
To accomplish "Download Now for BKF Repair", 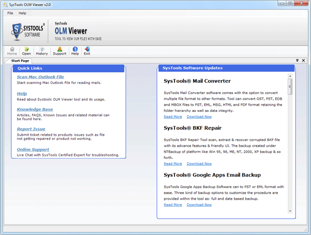I will [x=199, y=164].
